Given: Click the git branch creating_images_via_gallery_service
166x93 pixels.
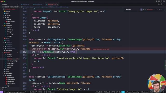Looking at the screenshot, I should point(15,92).
